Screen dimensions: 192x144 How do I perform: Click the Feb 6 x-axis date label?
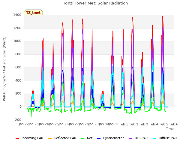point(174,124)
